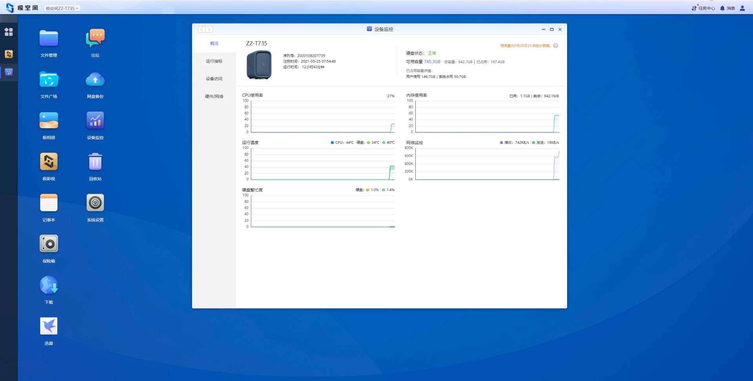Open the 网盘备份 cloud backup app
Viewport: 753px width, 381px height.
(x=95, y=80)
